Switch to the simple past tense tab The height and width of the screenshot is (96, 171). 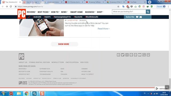(x=53, y=2)
